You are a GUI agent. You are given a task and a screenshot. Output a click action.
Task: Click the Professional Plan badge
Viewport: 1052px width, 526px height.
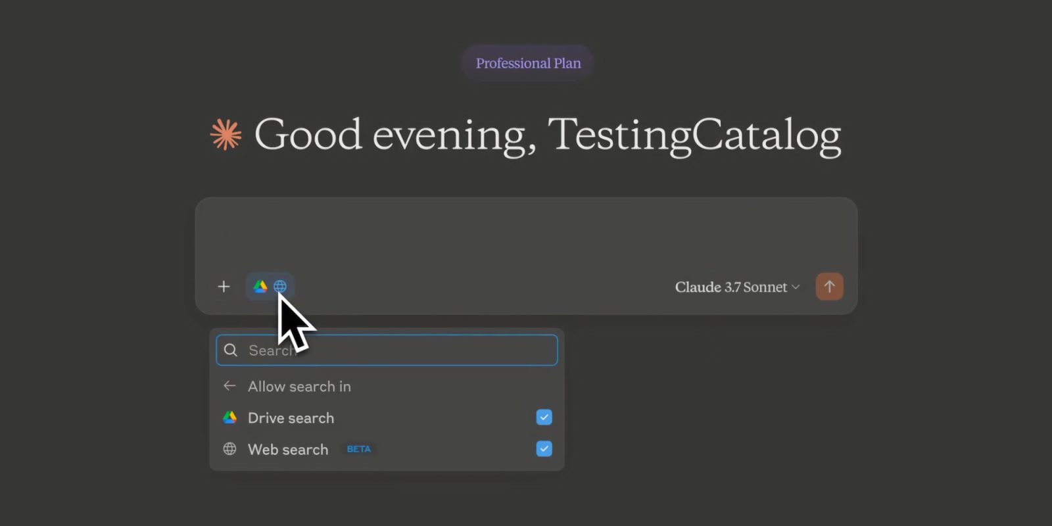528,63
